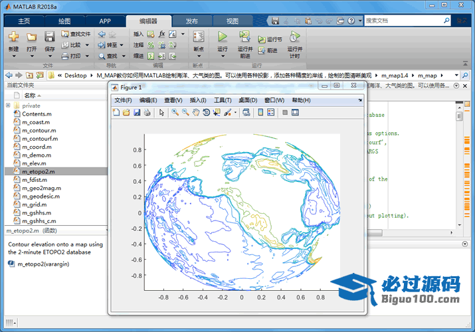475x332 pixels.
Task: Select the Pan hand tool in Figure 1
Action: coord(196,112)
